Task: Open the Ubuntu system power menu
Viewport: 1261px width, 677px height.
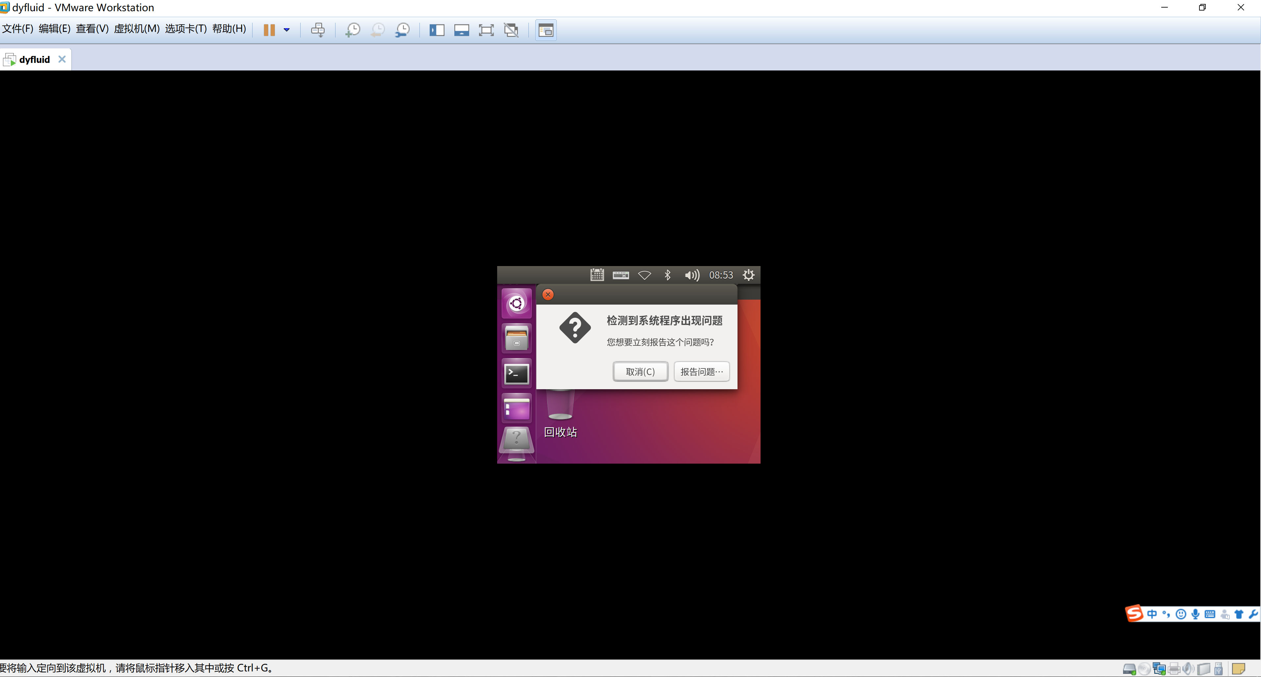Action: coord(748,275)
